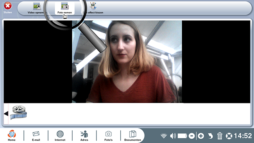Check the Wi-Fi connection status
Image resolution: width=254 pixels, height=143 pixels.
pyautogui.click(x=164, y=136)
